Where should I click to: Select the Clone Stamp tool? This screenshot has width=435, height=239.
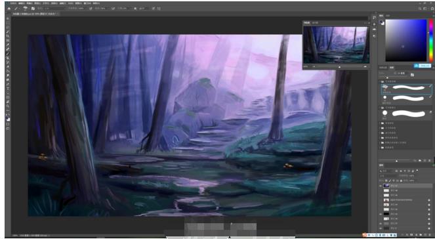[7, 58]
